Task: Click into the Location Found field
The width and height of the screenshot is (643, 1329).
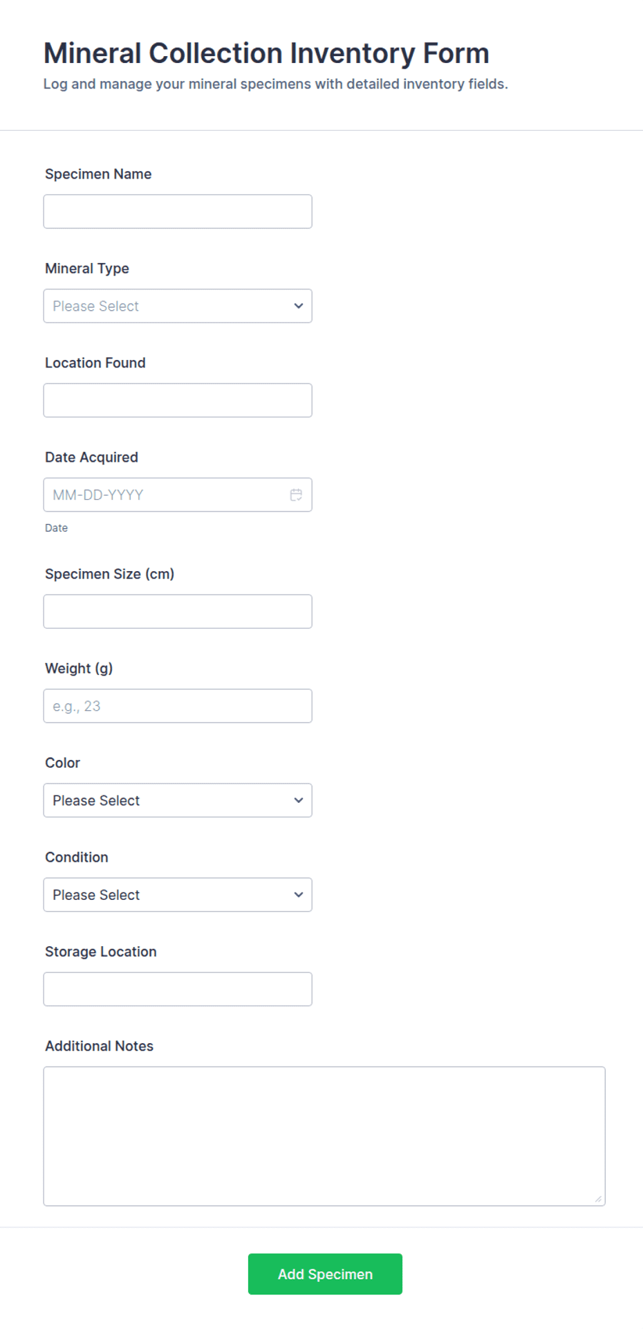Action: 178,401
